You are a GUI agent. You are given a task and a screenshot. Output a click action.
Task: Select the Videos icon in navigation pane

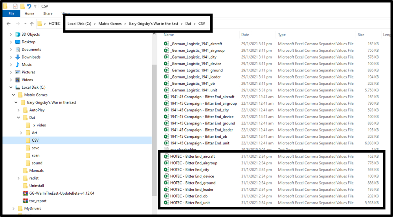click(x=18, y=80)
